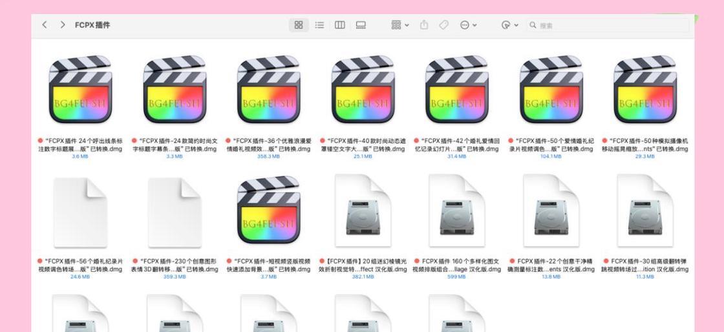This screenshot has width=724, height=332.
Task: Go forward with the right chevron
Action: (62, 25)
